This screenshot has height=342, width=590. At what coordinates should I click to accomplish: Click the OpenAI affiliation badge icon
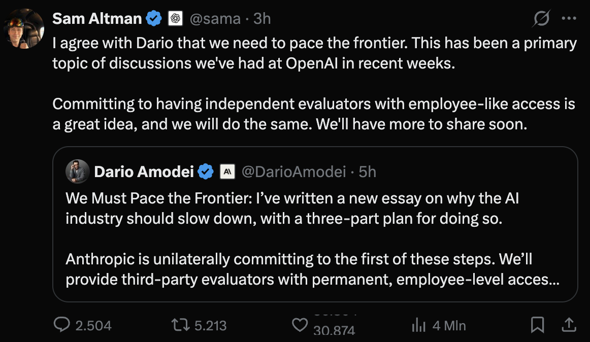(x=175, y=18)
